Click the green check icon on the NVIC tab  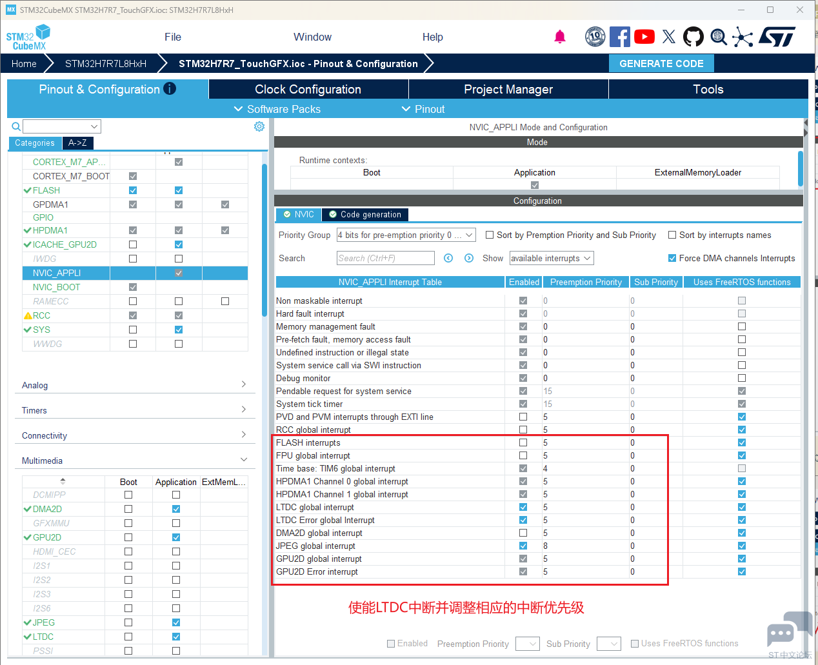287,215
